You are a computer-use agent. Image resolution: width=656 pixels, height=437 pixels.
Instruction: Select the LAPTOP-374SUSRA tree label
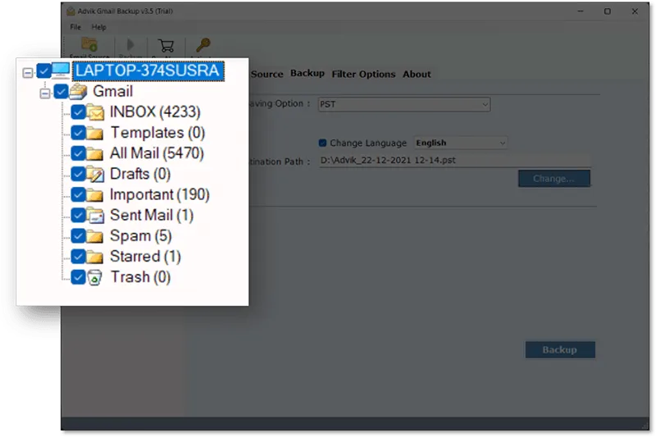(148, 71)
